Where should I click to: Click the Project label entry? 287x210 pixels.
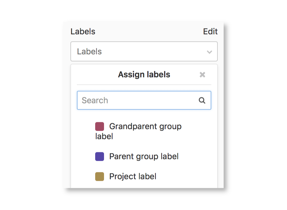(x=132, y=176)
